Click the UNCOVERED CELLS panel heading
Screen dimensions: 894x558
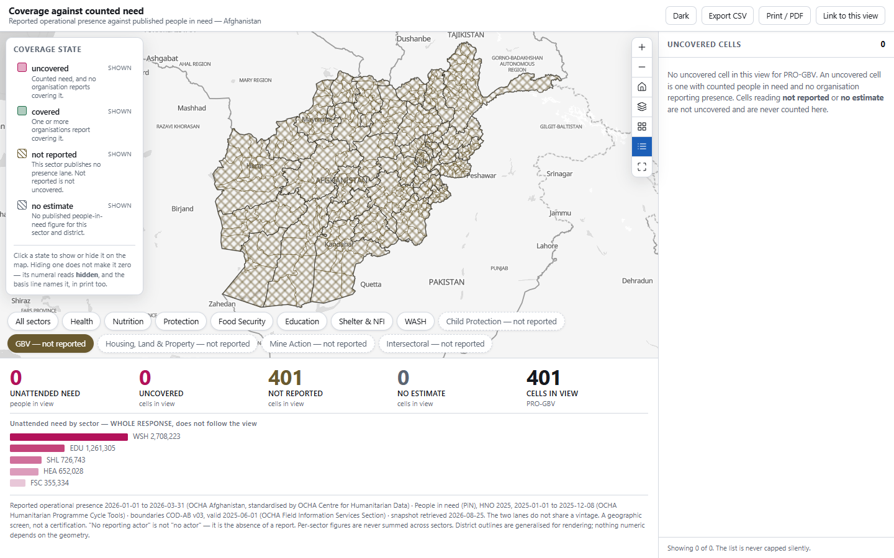704,45
